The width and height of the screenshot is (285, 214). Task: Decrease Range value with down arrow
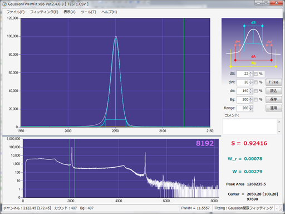click(x=251, y=109)
